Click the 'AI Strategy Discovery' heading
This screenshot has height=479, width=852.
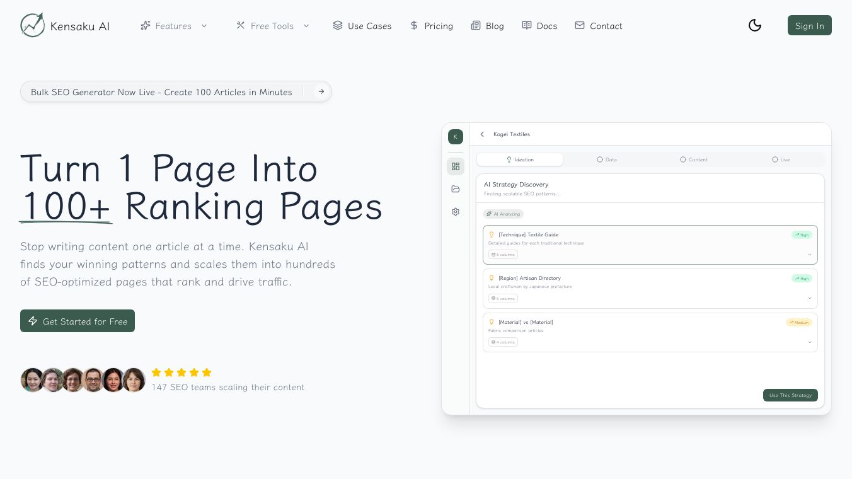(516, 185)
